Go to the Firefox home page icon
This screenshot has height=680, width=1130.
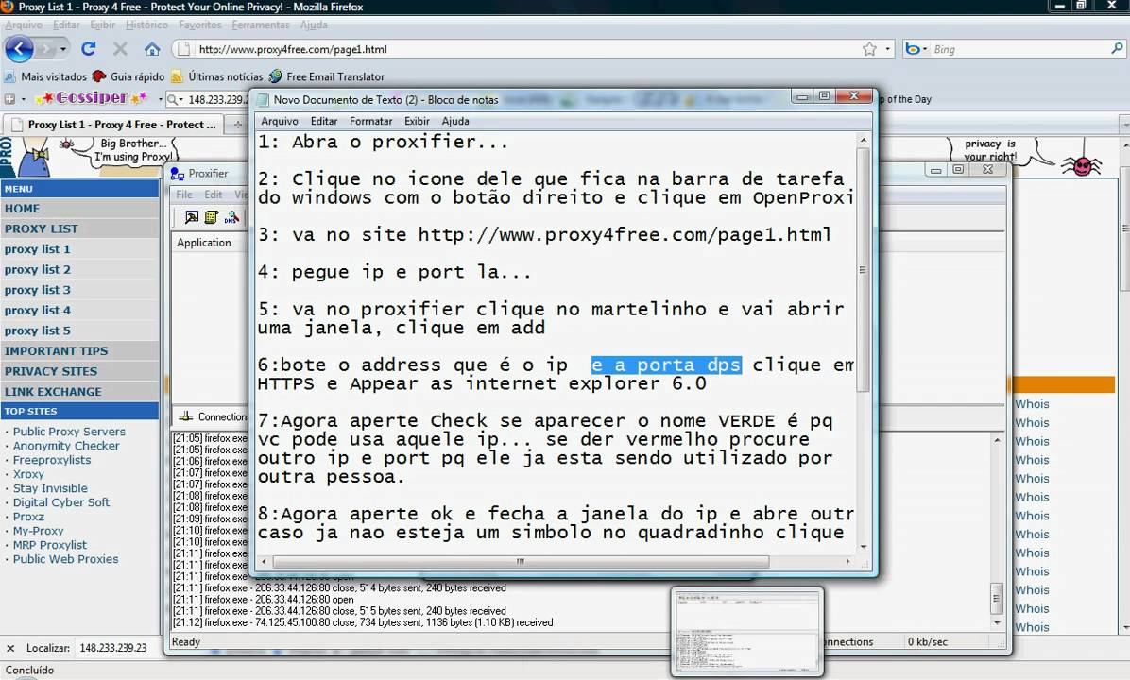(152, 49)
